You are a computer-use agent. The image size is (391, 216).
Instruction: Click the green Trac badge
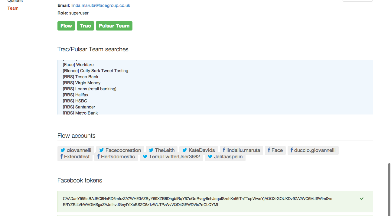click(x=85, y=26)
